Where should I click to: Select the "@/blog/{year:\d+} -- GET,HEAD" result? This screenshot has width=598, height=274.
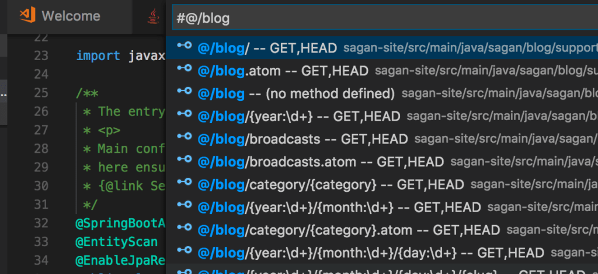point(298,116)
